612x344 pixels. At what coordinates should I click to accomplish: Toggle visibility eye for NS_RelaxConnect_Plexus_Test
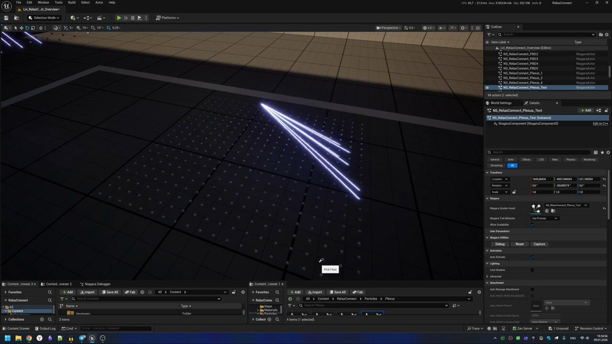click(487, 88)
